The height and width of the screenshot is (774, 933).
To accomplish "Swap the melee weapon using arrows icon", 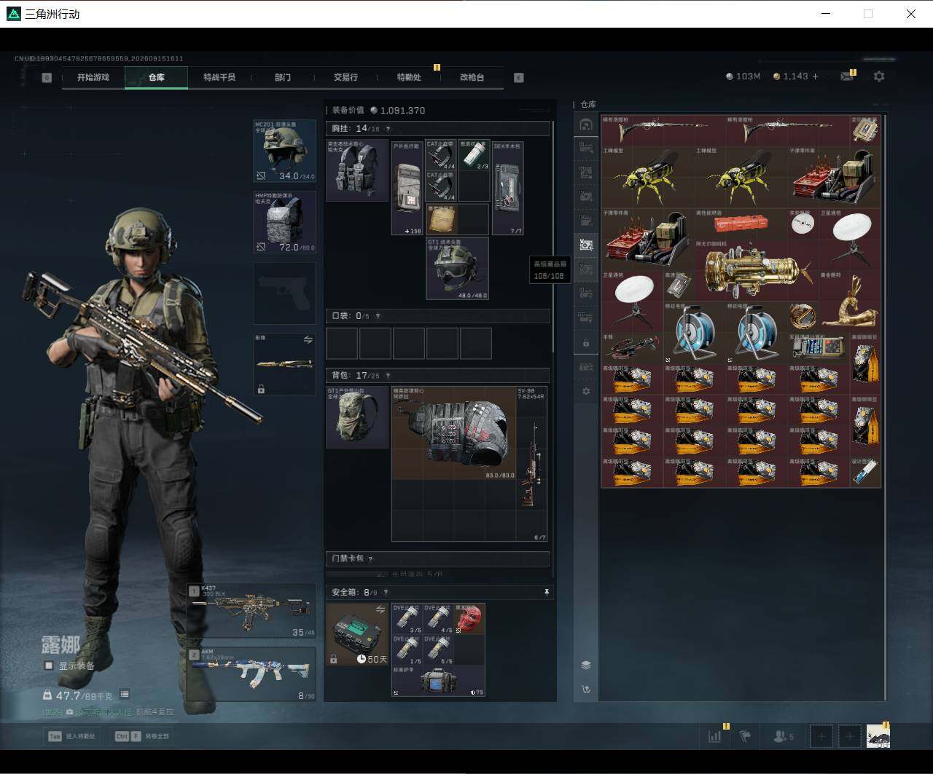I will pyautogui.click(x=308, y=340).
